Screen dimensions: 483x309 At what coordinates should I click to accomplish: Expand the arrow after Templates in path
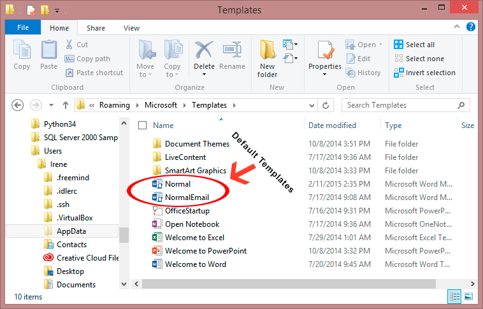tap(234, 105)
